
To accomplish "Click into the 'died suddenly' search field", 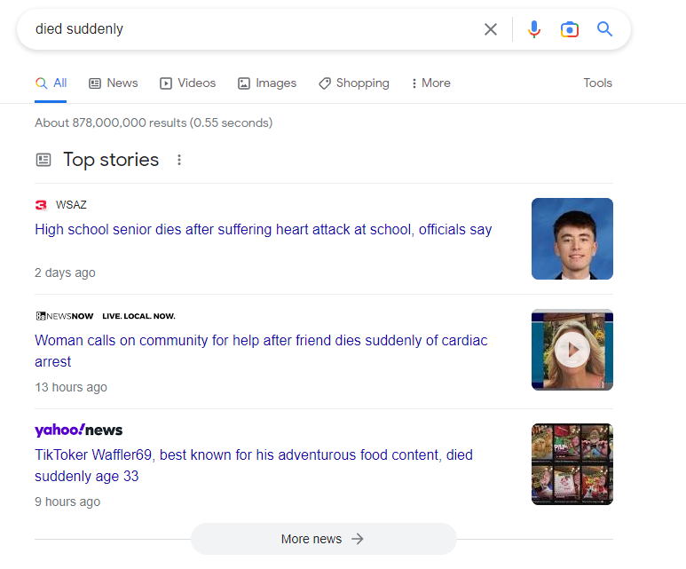I will tap(254, 29).
